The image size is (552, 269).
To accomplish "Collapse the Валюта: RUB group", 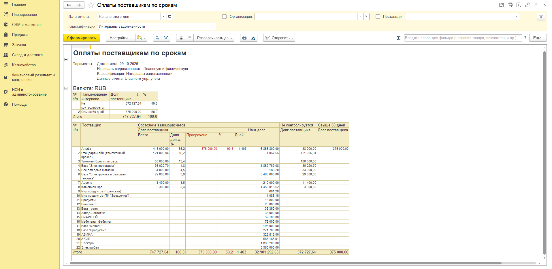I will (66, 88).
